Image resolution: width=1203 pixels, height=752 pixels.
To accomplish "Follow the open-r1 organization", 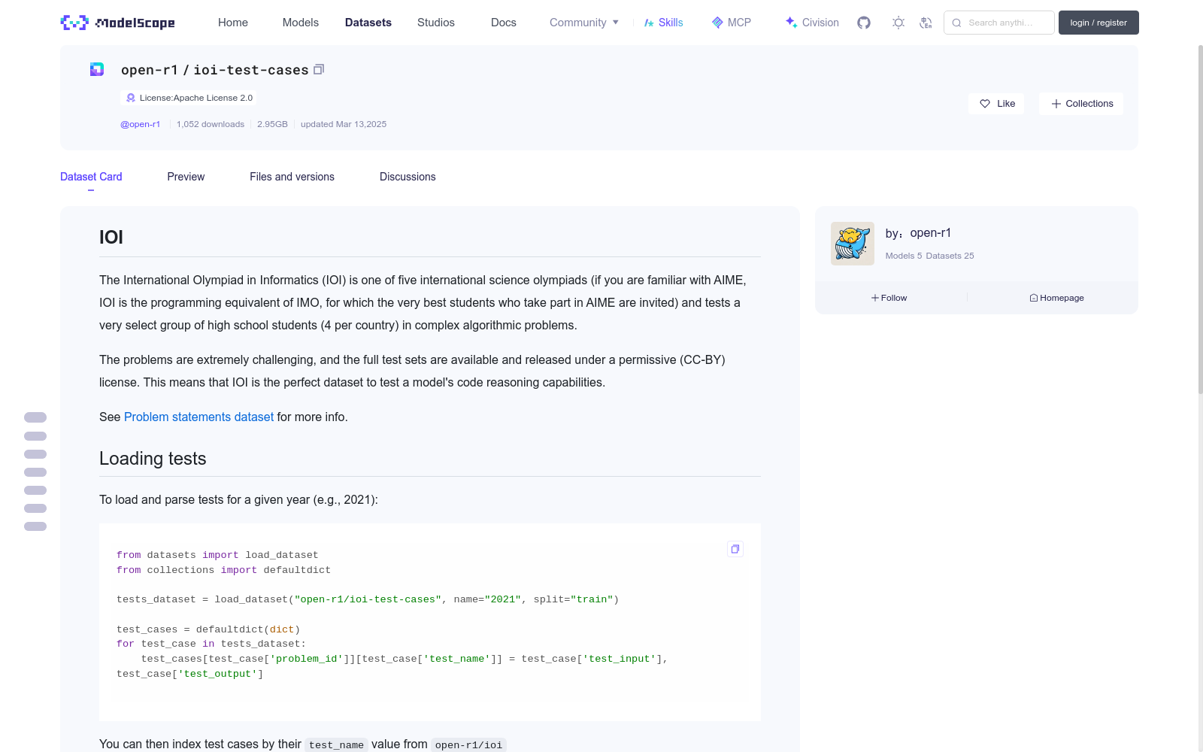I will (889, 298).
